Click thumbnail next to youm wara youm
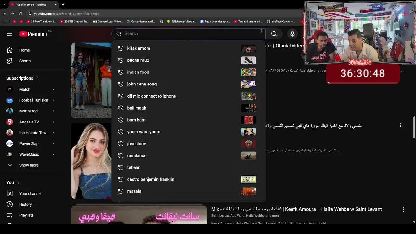 point(249,132)
